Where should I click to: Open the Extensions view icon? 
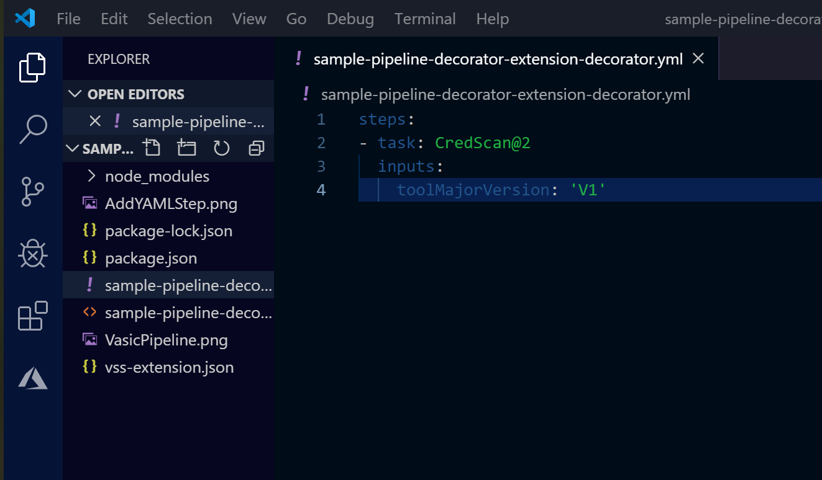tap(32, 316)
